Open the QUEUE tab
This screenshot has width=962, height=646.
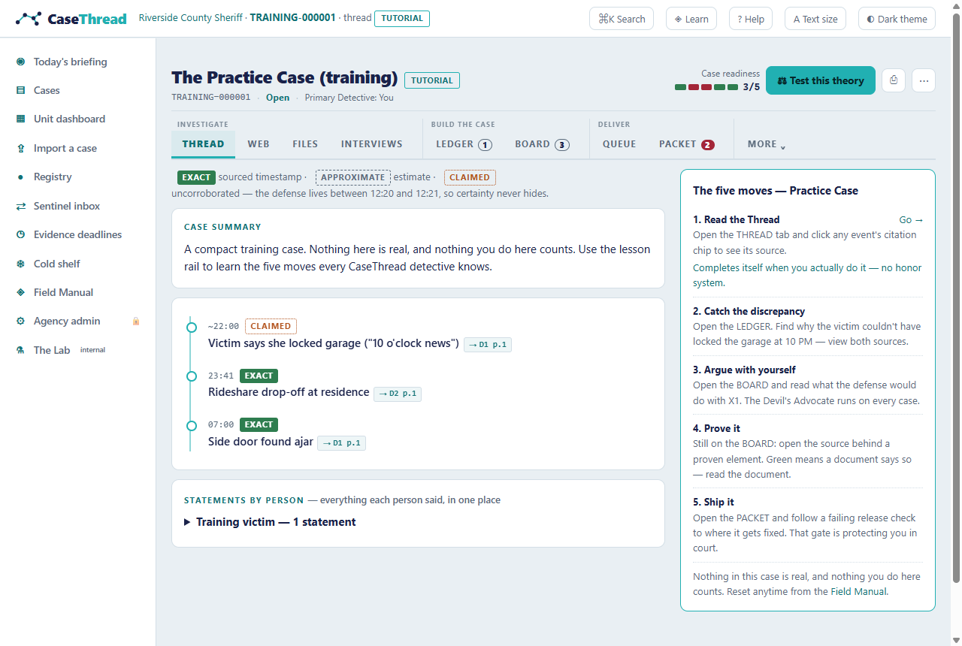pos(619,144)
